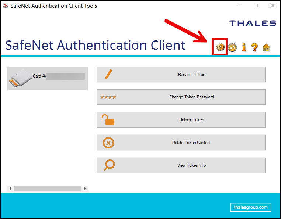The image size is (281, 219).
Task: Open Advanced View with the gear icon
Action: click(x=220, y=47)
